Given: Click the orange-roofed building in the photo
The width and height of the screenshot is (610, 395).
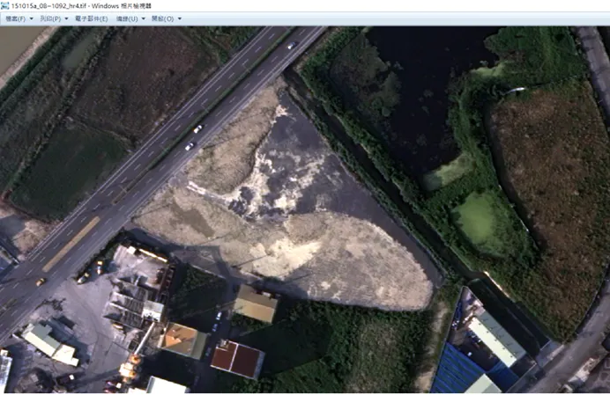Looking at the screenshot, I should [x=183, y=340].
